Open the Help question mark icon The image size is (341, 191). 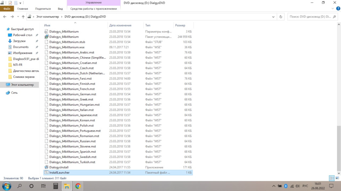click(x=338, y=8)
